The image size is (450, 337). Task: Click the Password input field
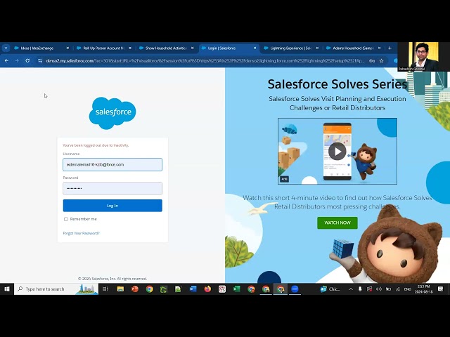click(x=112, y=188)
